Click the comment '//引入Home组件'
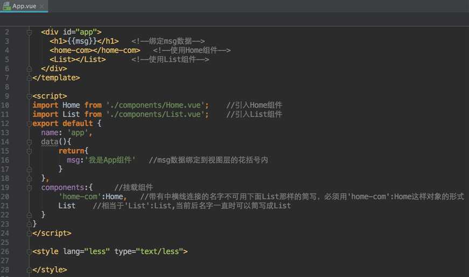Screen dimensions: 469x277 (x=254, y=105)
